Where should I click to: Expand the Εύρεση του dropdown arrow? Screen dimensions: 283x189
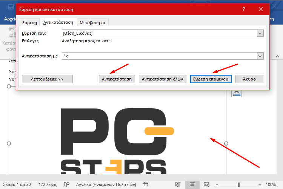(x=260, y=33)
